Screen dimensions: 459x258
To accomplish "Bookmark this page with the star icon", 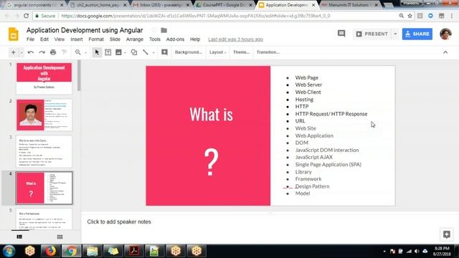I will pos(410,16).
